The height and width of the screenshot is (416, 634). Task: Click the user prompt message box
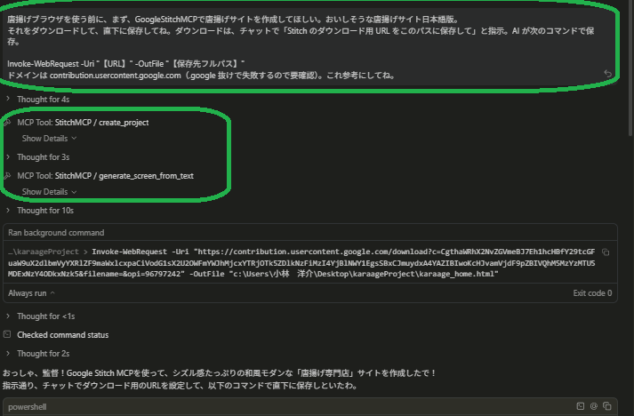point(302,44)
